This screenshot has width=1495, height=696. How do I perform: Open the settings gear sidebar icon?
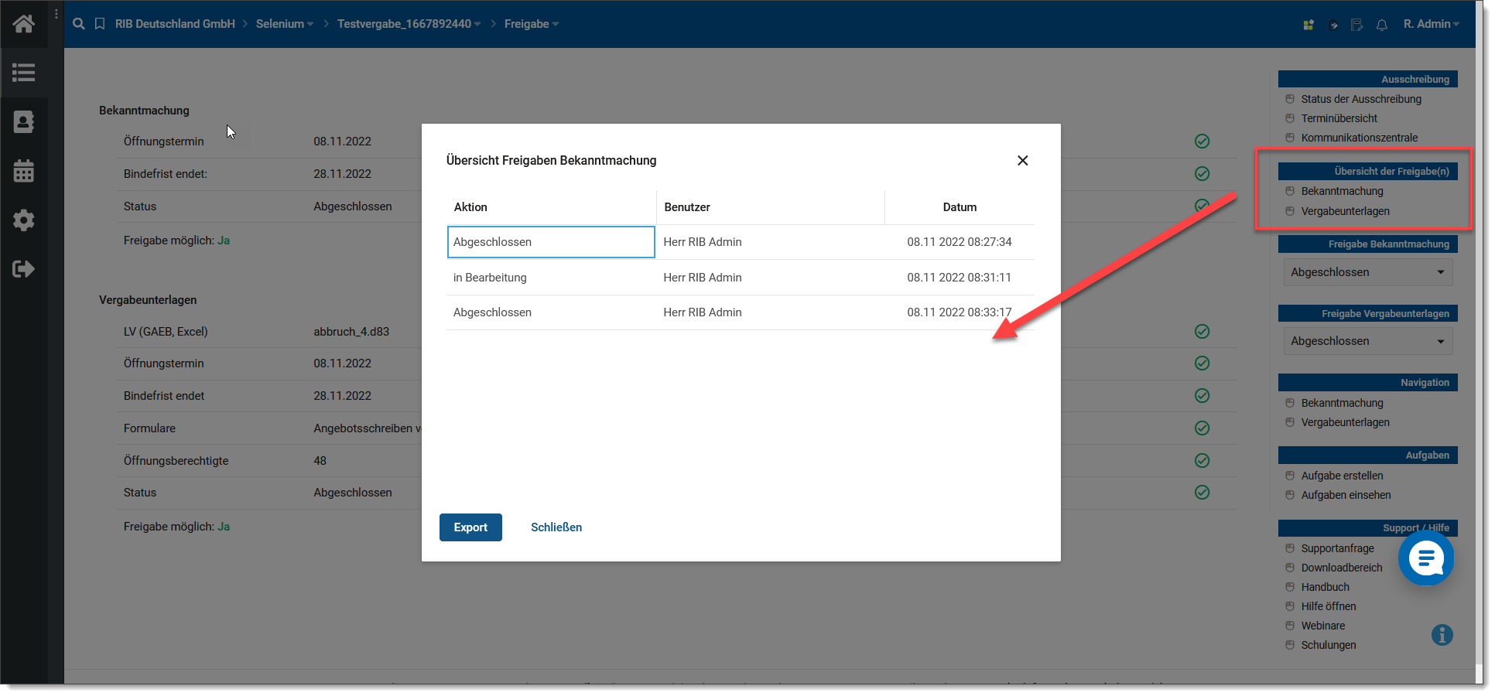pos(23,220)
